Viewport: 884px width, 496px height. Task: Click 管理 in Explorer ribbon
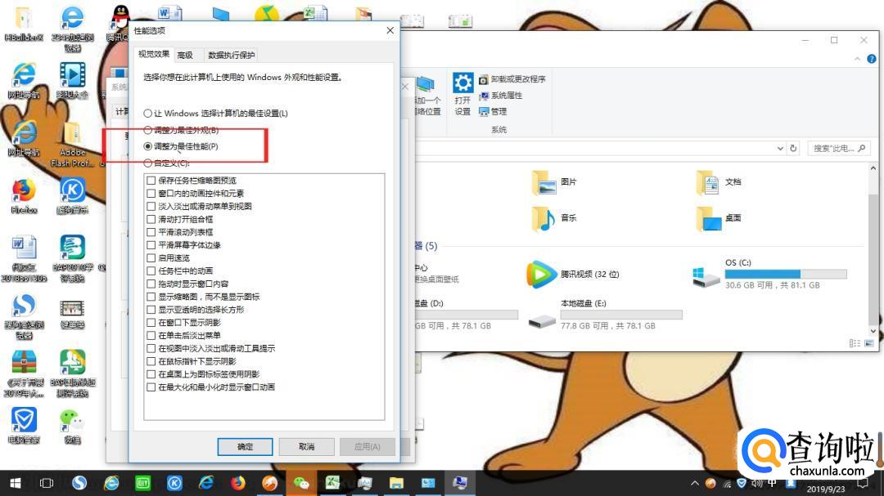click(493, 112)
